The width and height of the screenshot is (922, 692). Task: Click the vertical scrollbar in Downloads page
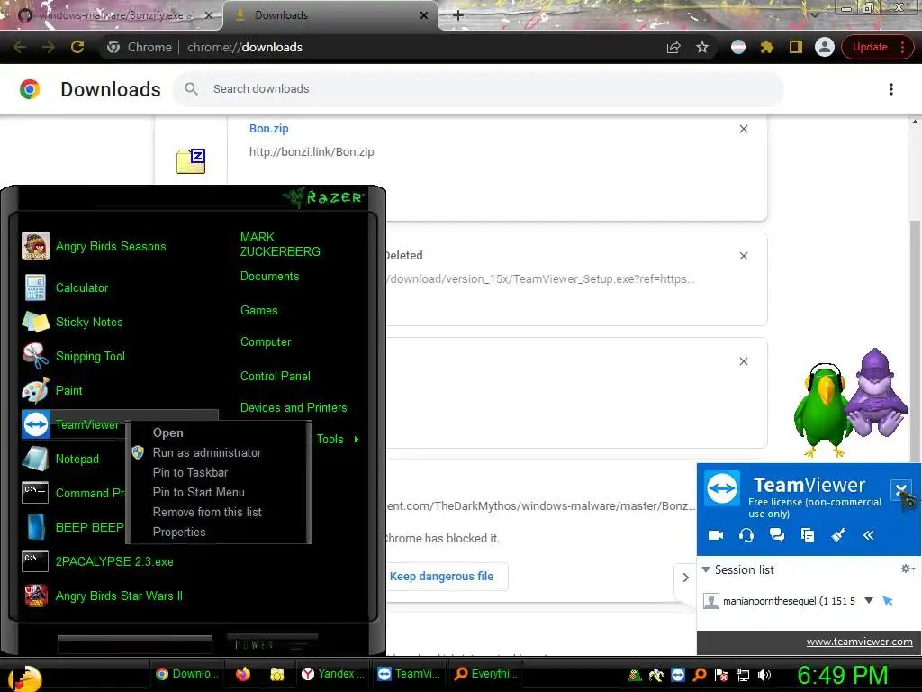coord(915,341)
